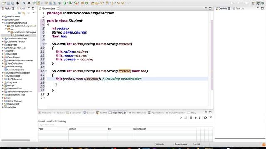Expand the JRE System Library node
This screenshot has width=266, height=149.
point(6,26)
